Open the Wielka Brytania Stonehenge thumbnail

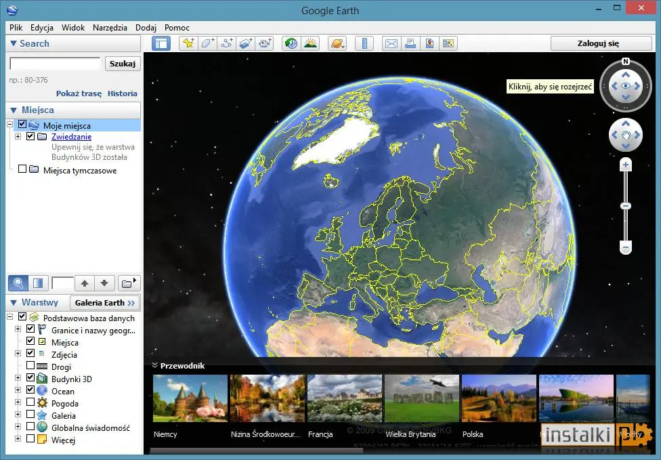421,398
